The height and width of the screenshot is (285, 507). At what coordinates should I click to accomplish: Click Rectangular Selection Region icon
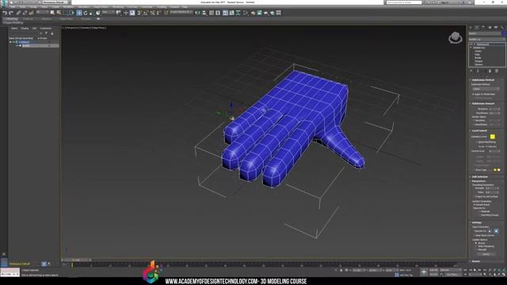(x=66, y=13)
